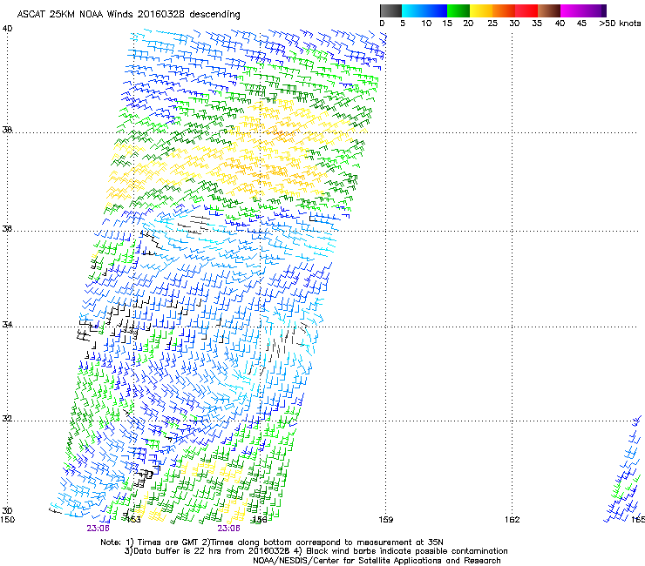Select the brown 35-40 knots color segment

[549, 10]
